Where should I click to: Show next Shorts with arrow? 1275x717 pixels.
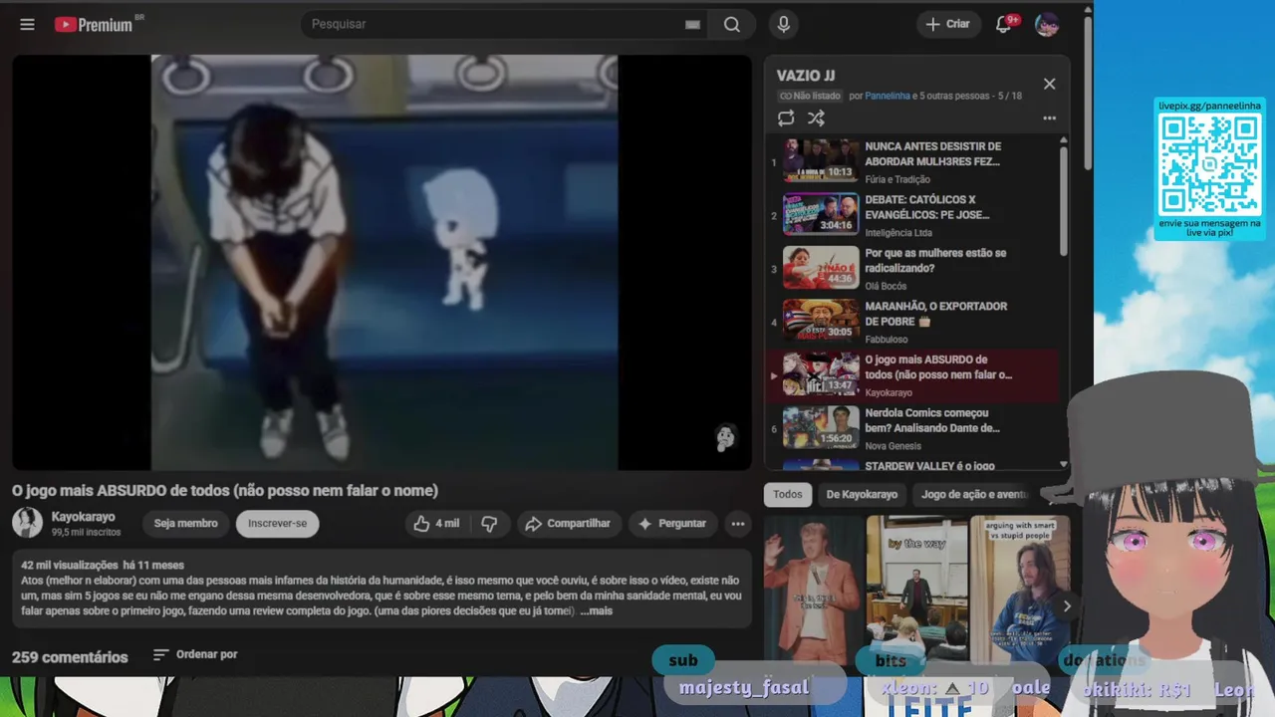click(x=1067, y=605)
